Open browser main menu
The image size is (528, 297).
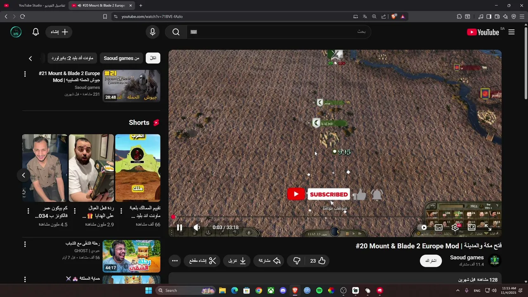point(522,16)
